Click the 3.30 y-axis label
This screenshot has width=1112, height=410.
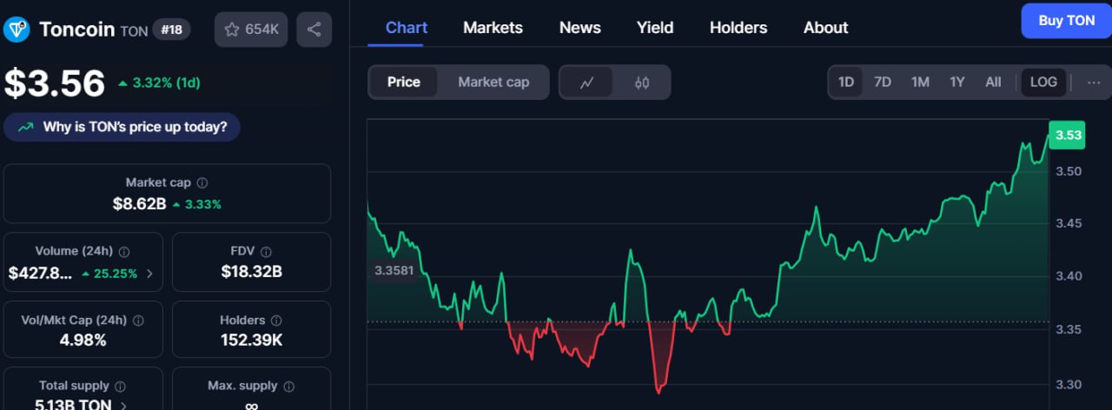tap(1069, 384)
